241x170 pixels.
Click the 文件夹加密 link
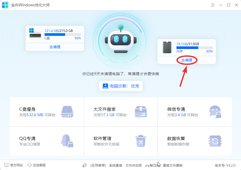click(134, 166)
